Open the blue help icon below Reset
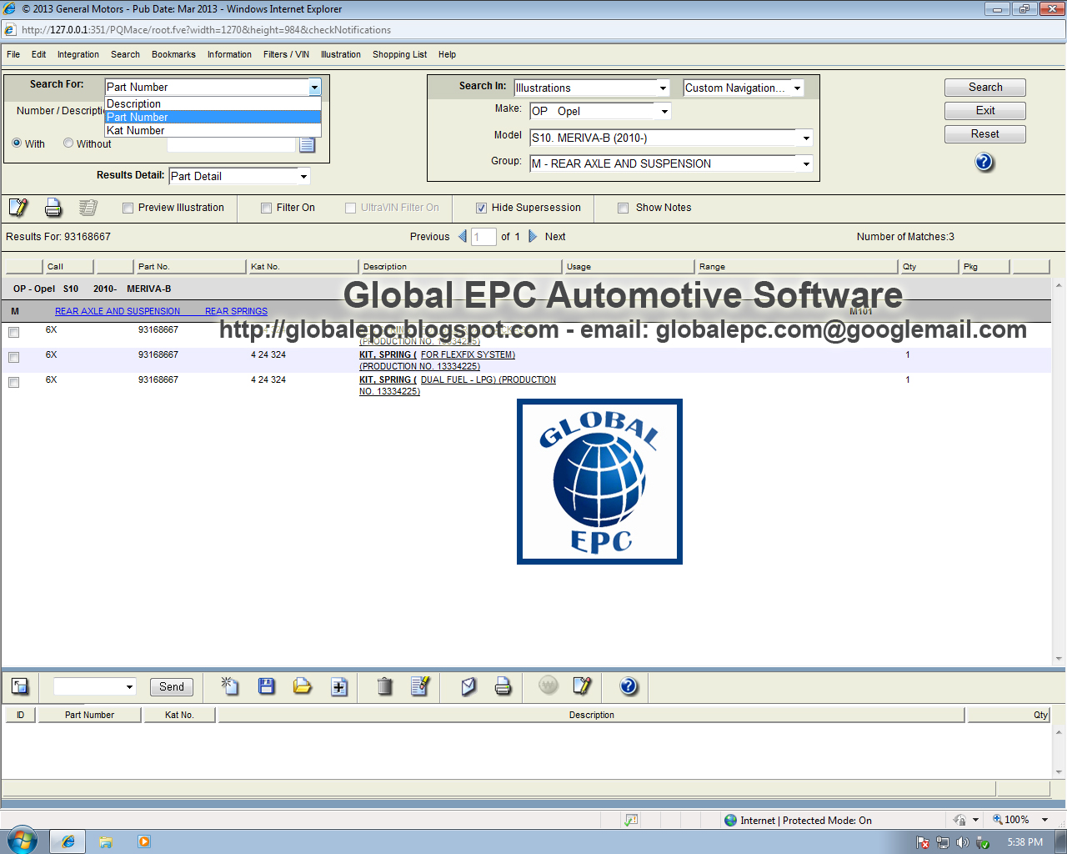 [984, 162]
